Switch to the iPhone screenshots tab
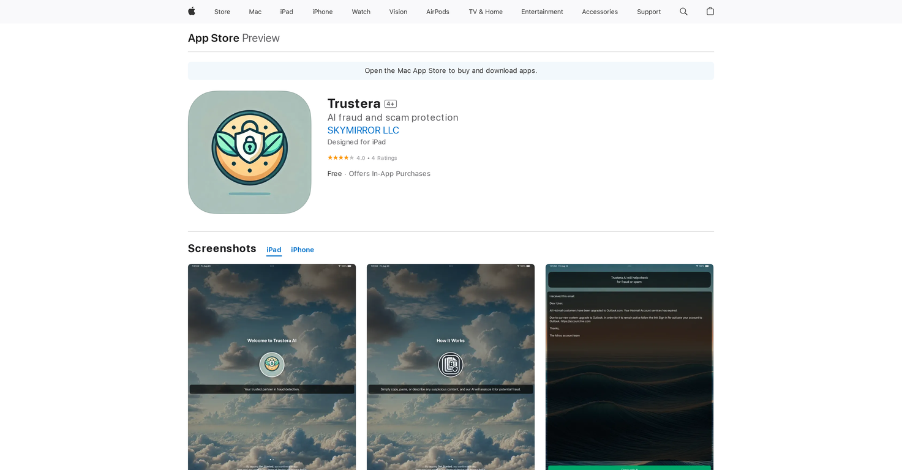 (x=302, y=250)
